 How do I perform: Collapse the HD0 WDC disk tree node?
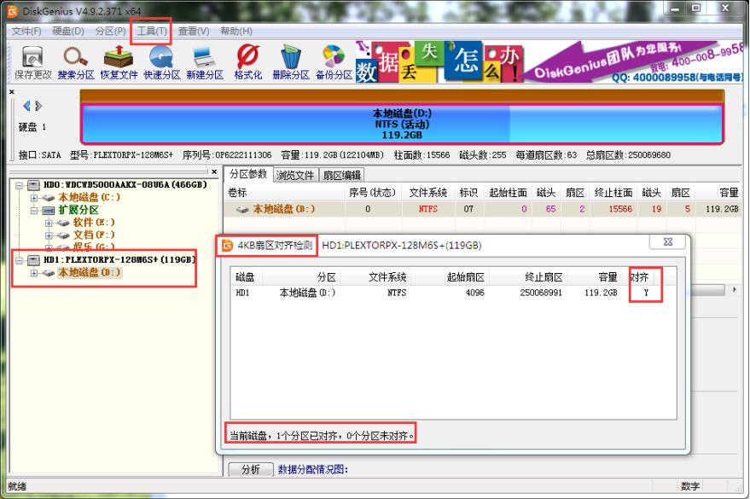(20, 185)
